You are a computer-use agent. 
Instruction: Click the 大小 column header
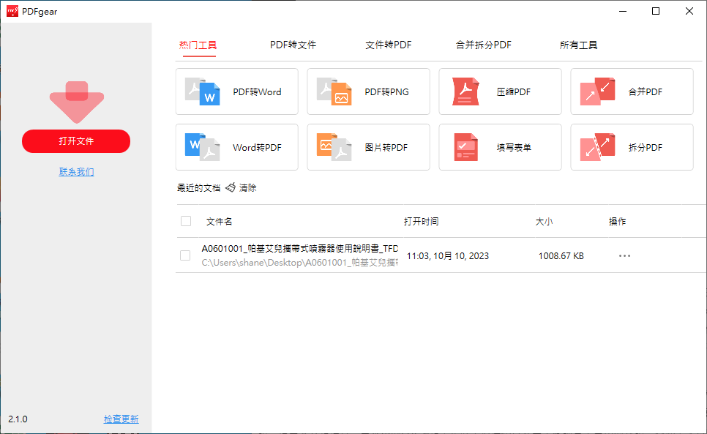pyautogui.click(x=544, y=221)
